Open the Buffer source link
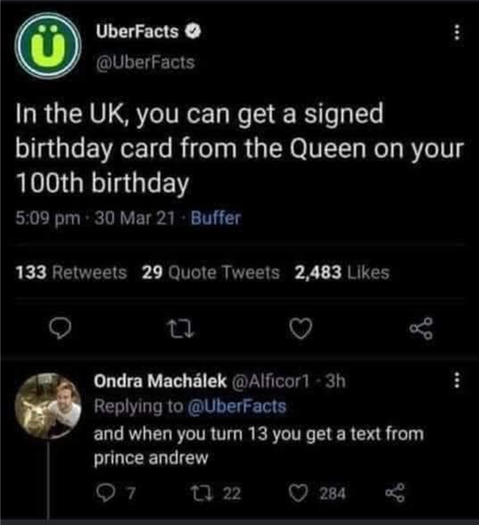The height and width of the screenshot is (525, 479). pos(215,219)
